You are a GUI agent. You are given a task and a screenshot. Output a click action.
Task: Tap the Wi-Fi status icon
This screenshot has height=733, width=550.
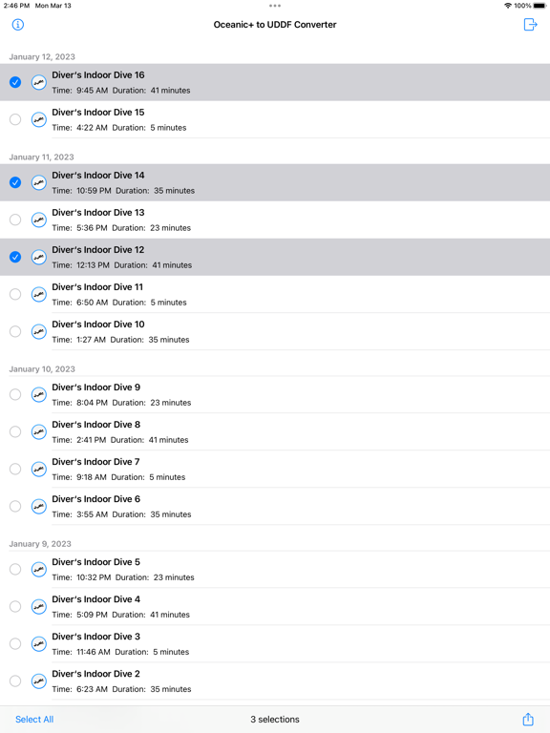507,6
